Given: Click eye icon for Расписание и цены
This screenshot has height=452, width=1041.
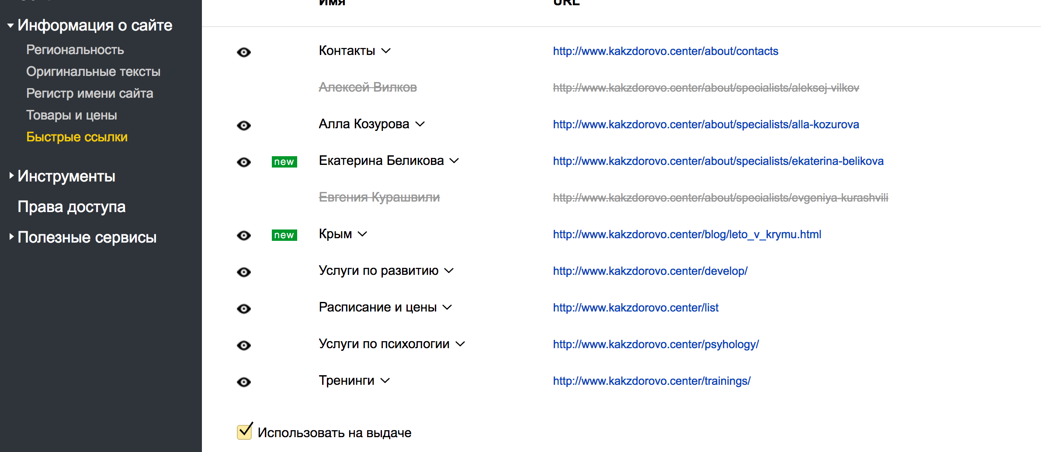Looking at the screenshot, I should click(x=244, y=309).
